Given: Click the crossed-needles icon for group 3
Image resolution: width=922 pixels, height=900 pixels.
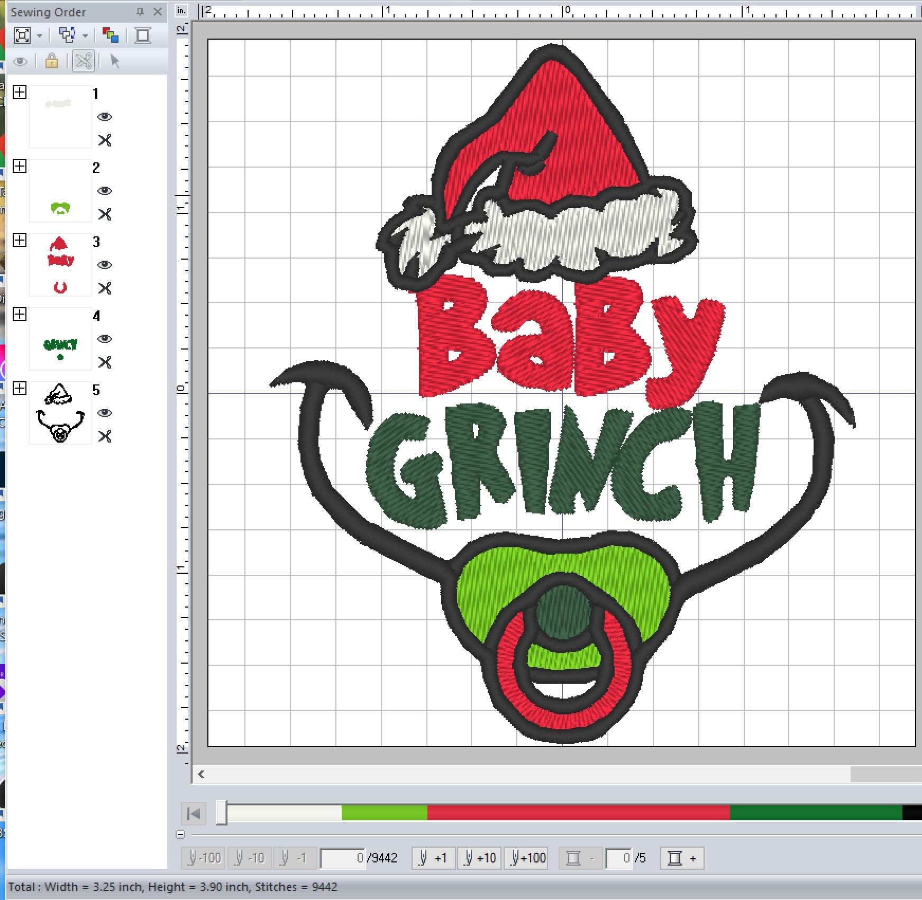Looking at the screenshot, I should click(105, 288).
